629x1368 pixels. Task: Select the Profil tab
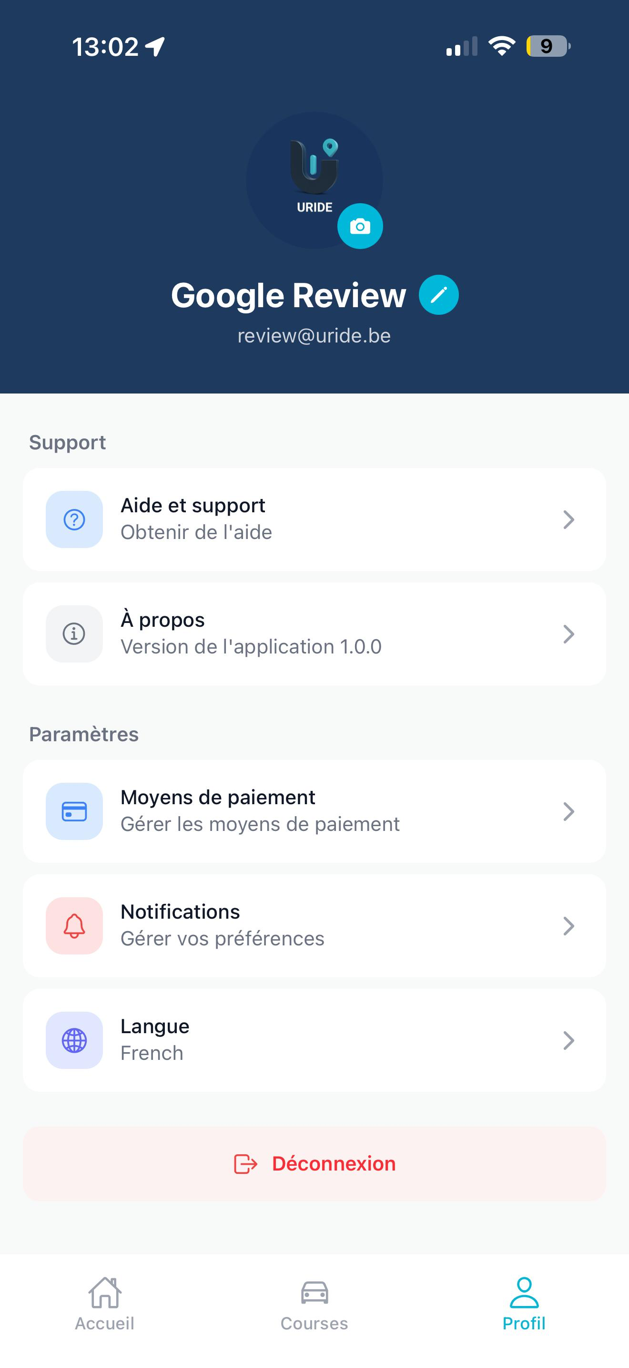tap(524, 1304)
